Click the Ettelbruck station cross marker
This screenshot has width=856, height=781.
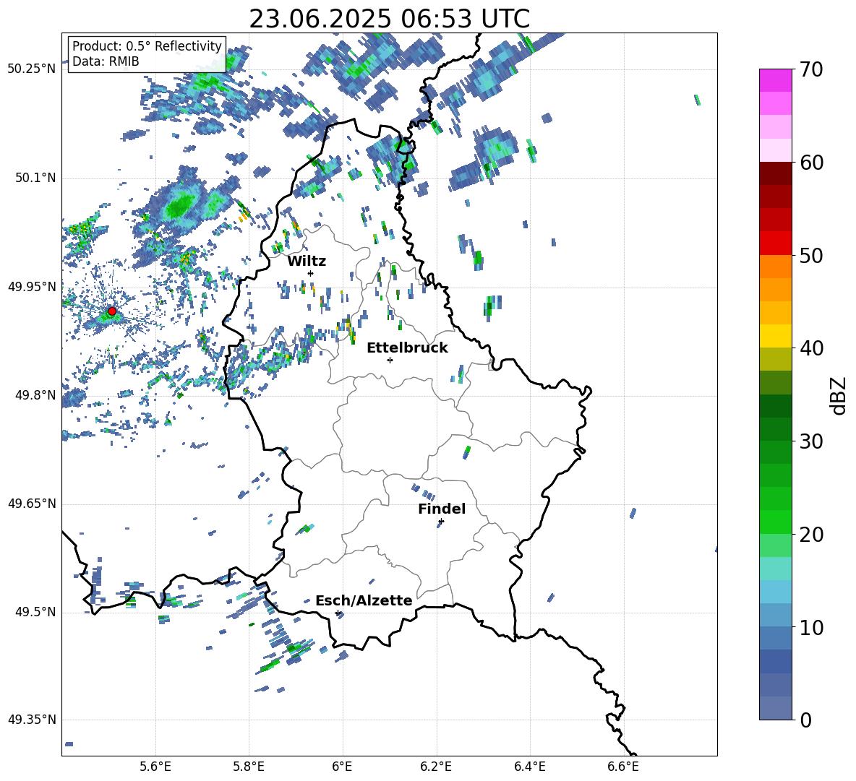point(390,360)
